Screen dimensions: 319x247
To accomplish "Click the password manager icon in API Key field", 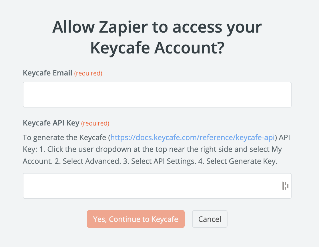I will (285, 186).
